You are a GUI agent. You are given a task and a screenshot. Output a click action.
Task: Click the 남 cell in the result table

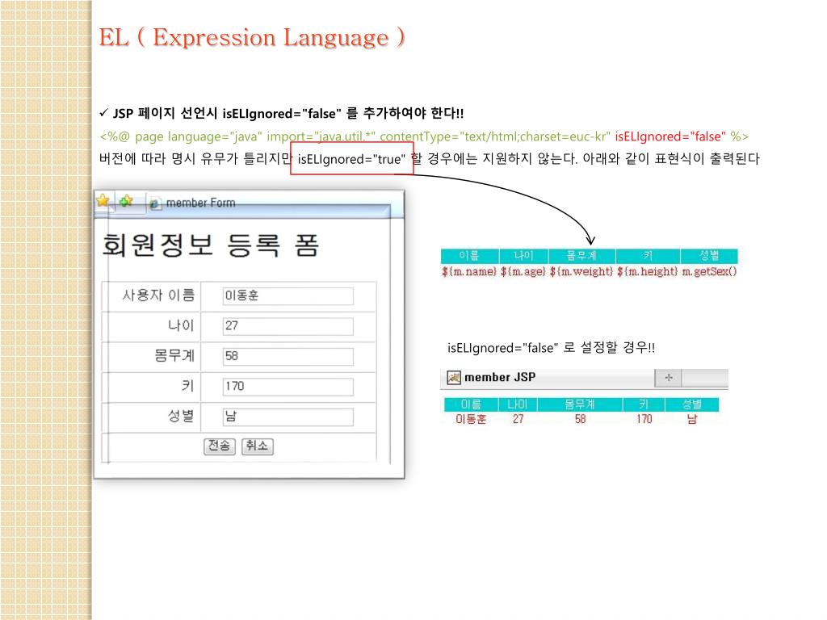tap(692, 419)
